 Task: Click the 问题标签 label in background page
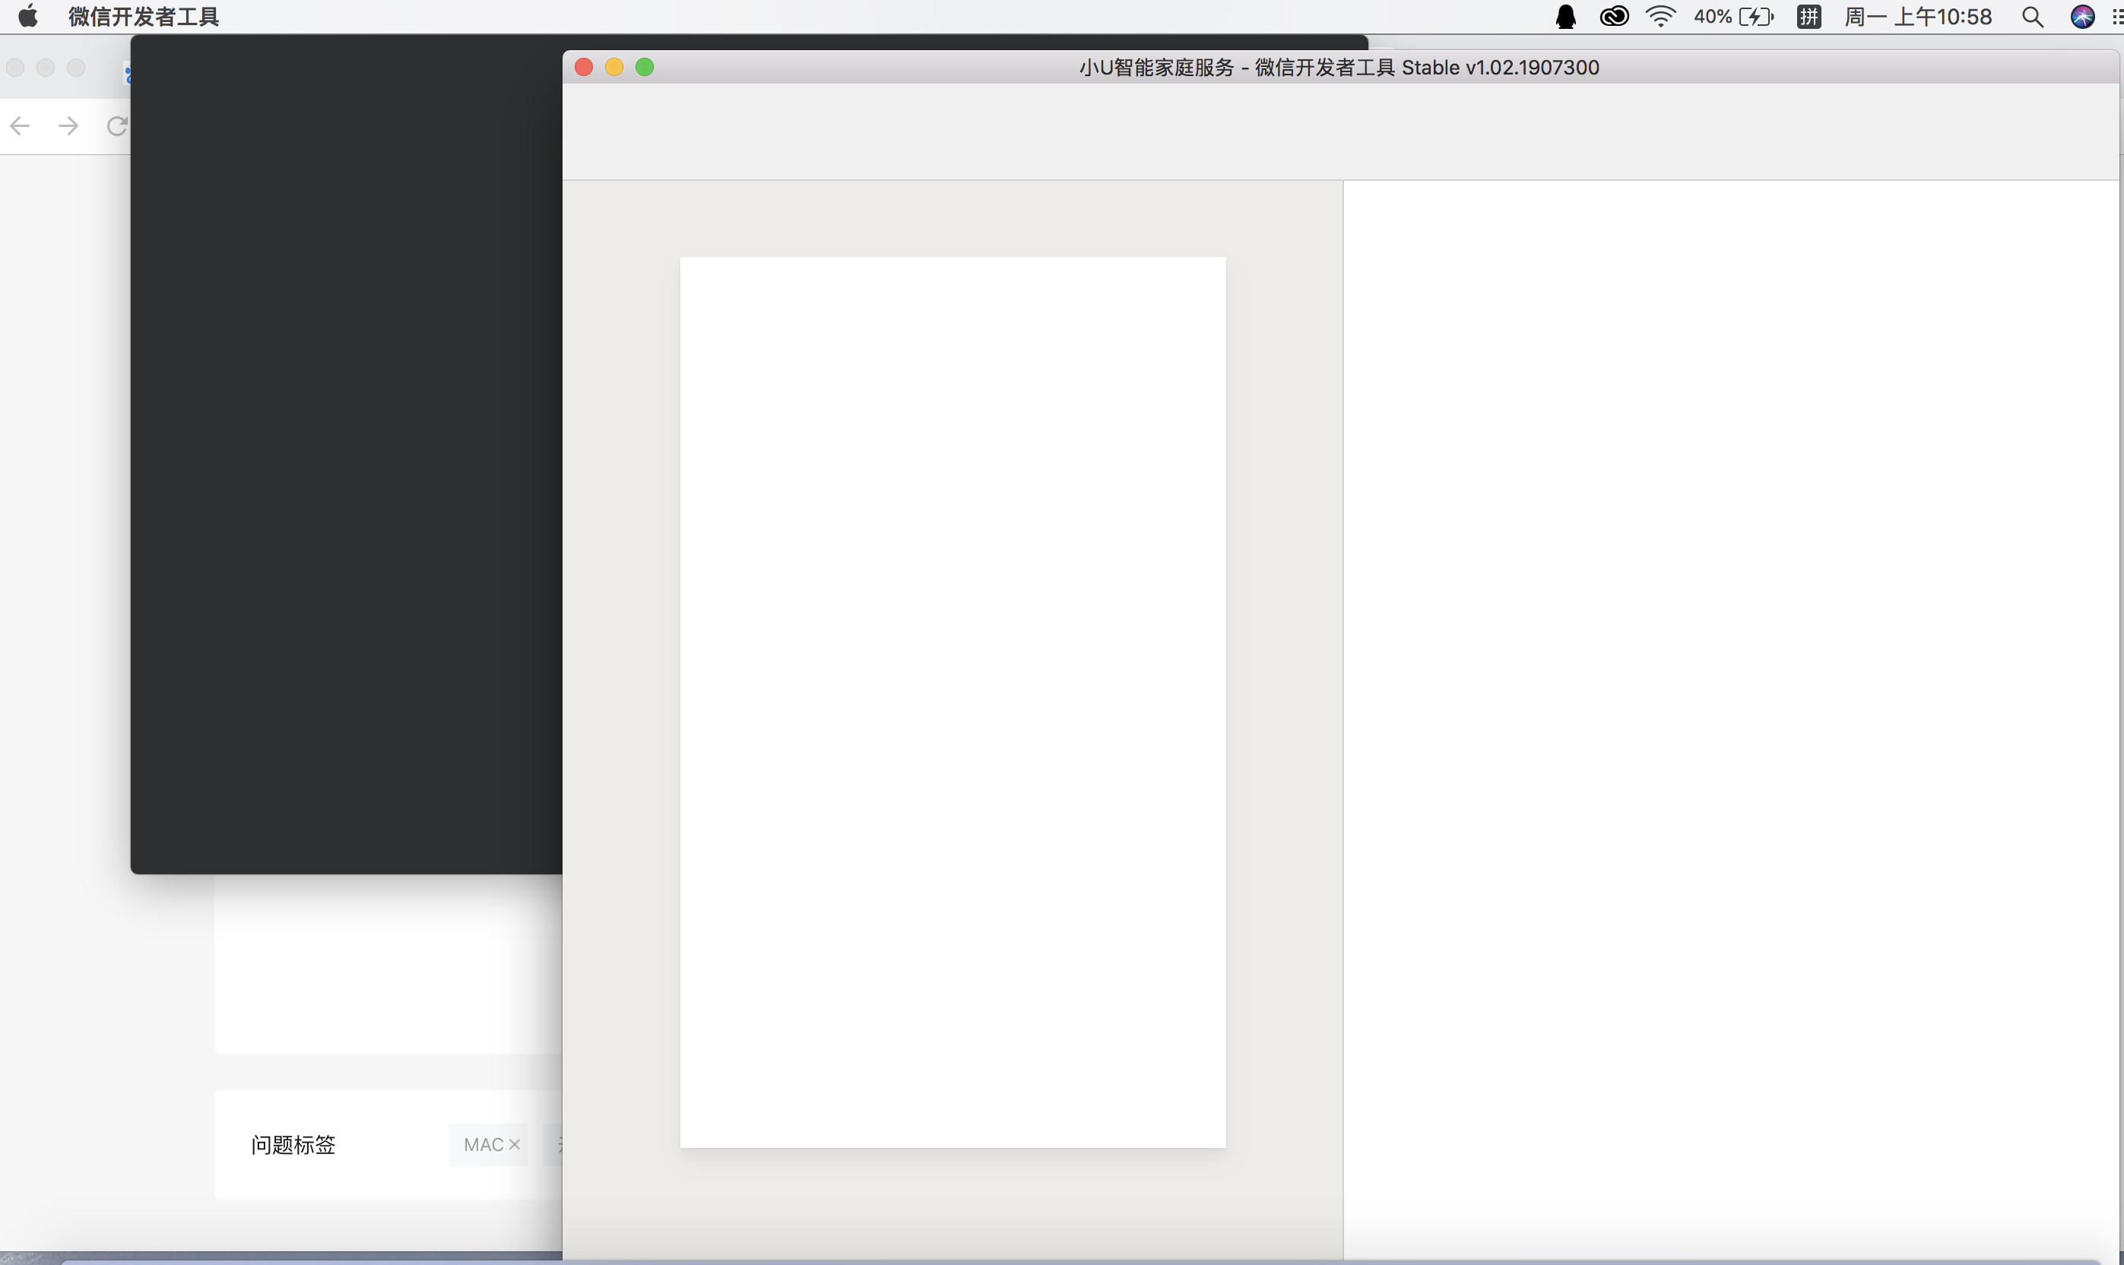(293, 1144)
